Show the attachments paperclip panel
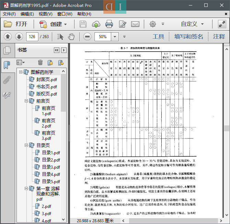Viewport: 230px width, 224px height. tap(7, 80)
